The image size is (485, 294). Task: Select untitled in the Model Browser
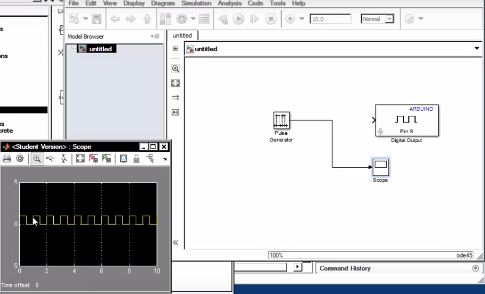[x=100, y=49]
